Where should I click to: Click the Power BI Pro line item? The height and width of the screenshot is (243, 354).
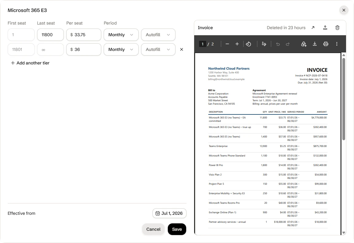(216, 165)
